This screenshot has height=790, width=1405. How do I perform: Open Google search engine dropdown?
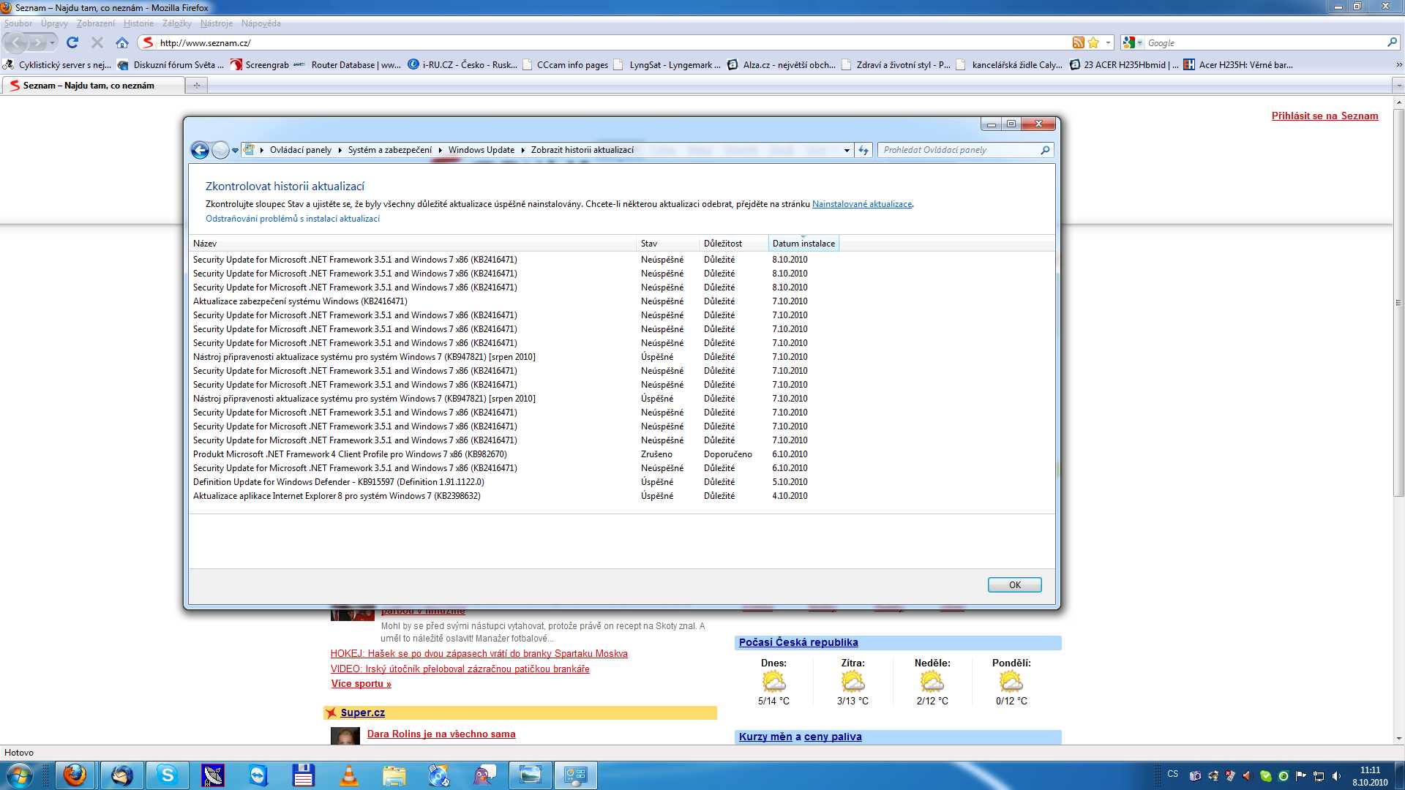[1132, 42]
